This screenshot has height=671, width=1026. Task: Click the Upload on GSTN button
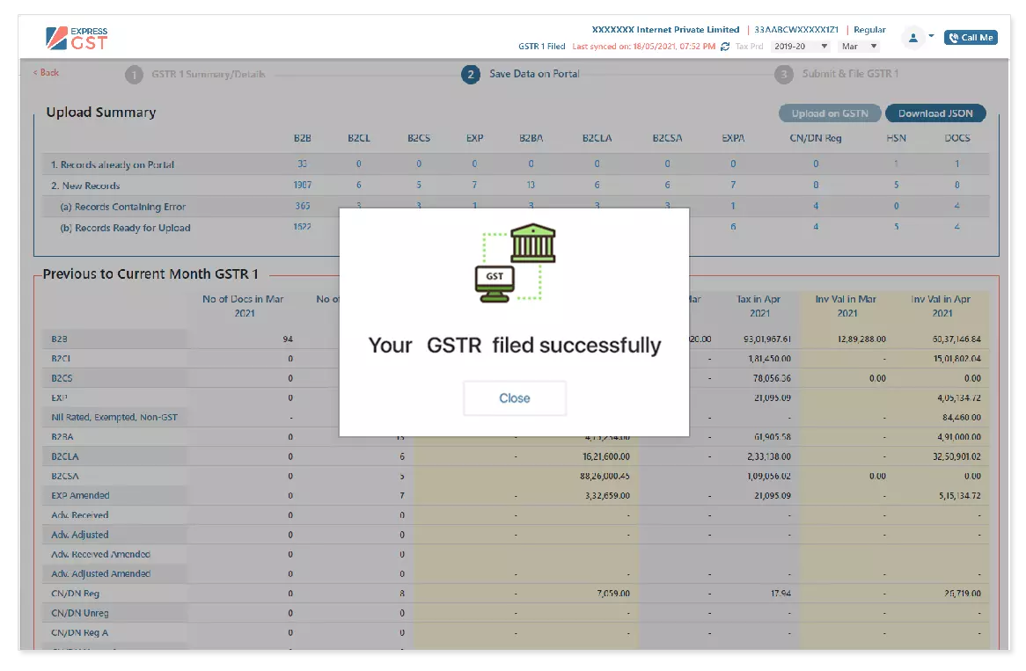pos(830,113)
